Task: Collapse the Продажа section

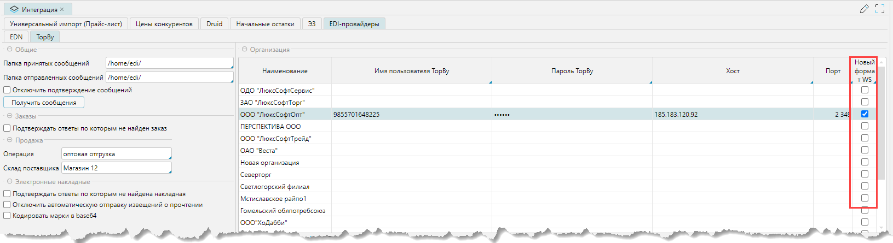Action: [x=9, y=140]
